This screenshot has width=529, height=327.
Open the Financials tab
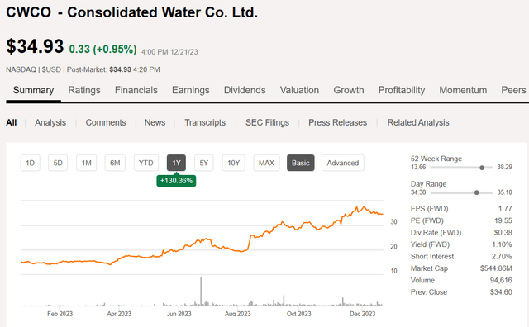pos(136,90)
